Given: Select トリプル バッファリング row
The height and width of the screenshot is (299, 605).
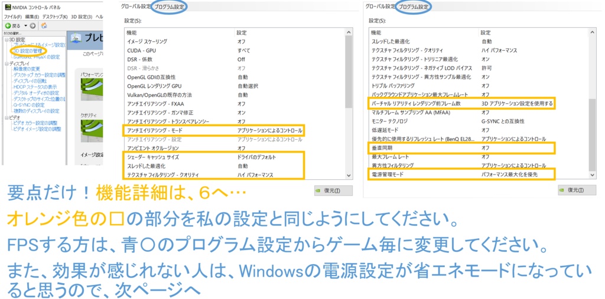Looking at the screenshot, I should (x=479, y=86).
